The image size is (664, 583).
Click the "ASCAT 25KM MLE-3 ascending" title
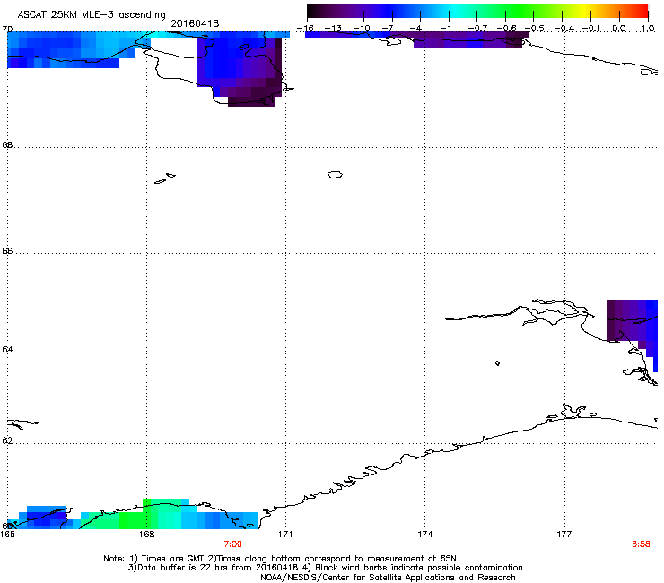(x=92, y=14)
